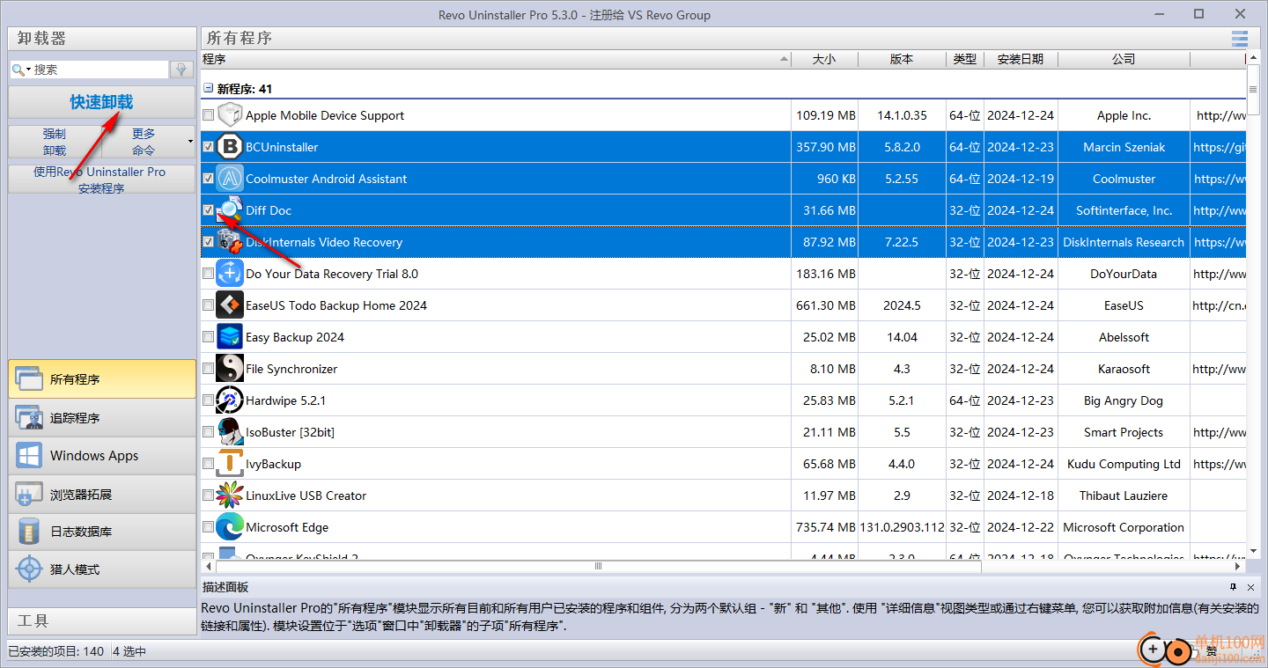Click the 4 选中 status bar entry
1268x668 pixels.
pyautogui.click(x=129, y=652)
